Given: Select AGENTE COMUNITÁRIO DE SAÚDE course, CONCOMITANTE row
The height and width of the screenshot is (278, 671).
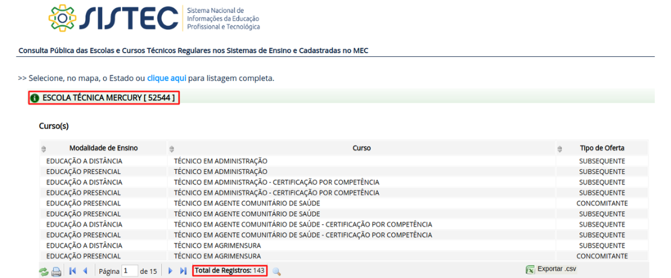Looking at the screenshot, I should (247, 203).
